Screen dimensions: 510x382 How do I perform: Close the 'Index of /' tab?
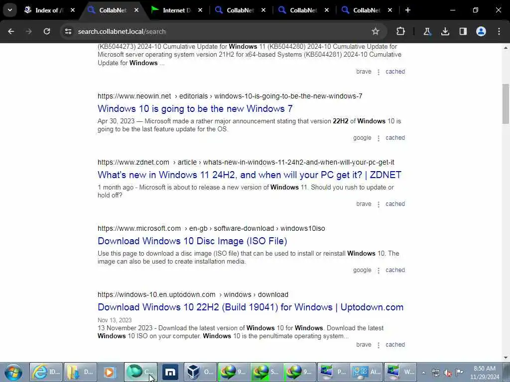[x=73, y=10]
